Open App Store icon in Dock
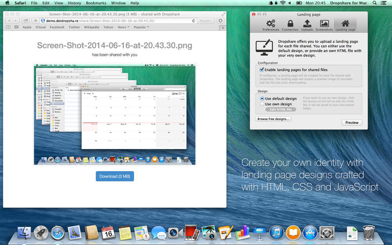 coord(310,233)
